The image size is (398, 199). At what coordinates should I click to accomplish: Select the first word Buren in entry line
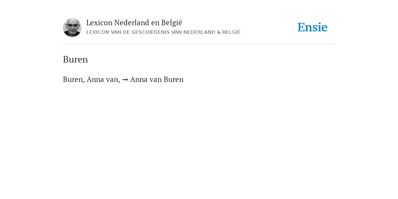point(73,79)
